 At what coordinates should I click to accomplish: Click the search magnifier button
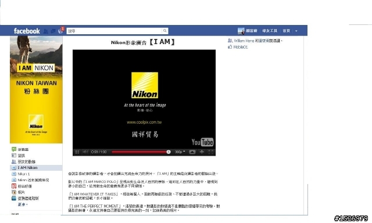[164, 31]
